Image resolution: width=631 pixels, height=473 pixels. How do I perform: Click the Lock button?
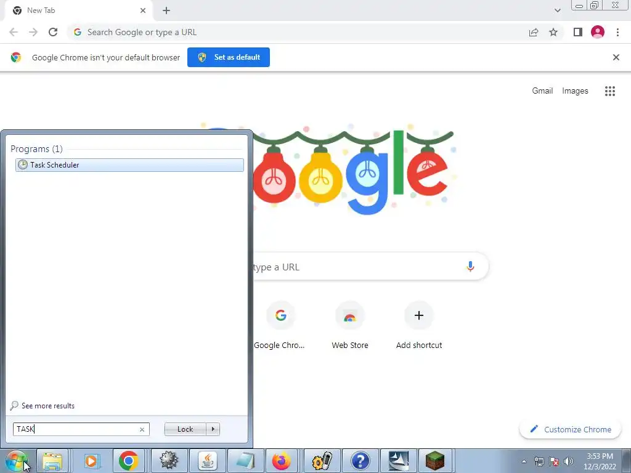coord(185,429)
